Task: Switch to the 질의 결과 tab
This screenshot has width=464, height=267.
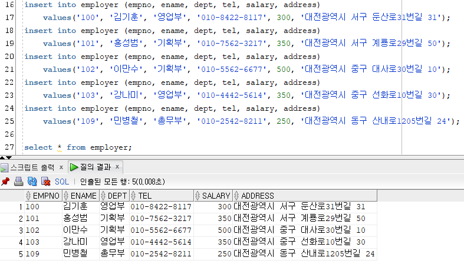Action: (96, 167)
